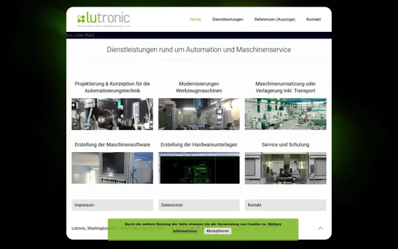Click heading Modernisierungen Werkzeugmaschinen

click(199, 87)
